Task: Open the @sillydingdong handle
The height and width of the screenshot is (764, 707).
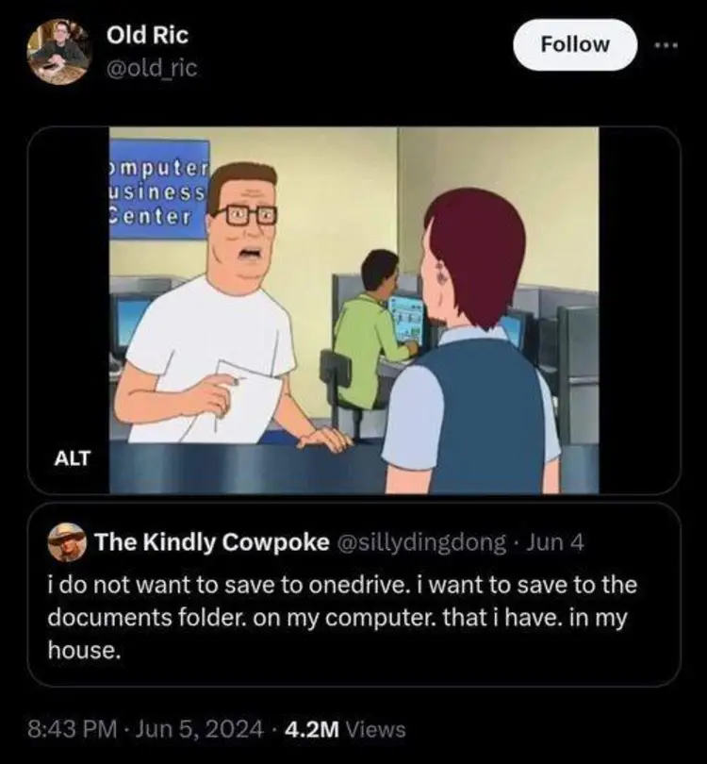Action: (x=420, y=542)
